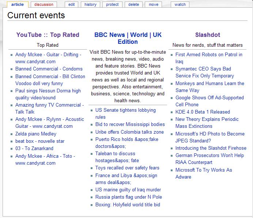The height and width of the screenshot is (218, 253).
Task: View the history tab
Action: tap(90, 4)
